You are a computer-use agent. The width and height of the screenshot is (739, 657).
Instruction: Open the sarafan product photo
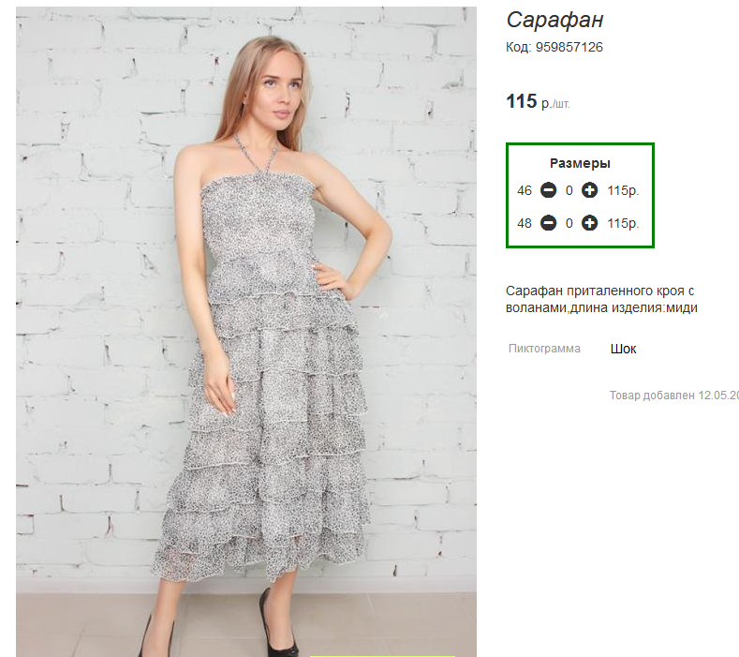click(246, 332)
